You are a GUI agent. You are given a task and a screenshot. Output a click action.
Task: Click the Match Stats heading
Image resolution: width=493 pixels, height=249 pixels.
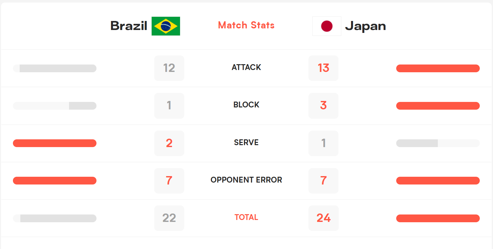click(246, 25)
